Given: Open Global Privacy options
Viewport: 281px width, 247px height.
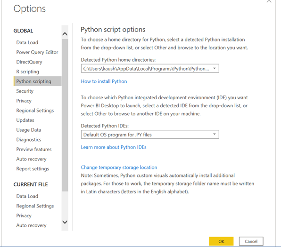Looking at the screenshot, I should pos(24,101).
